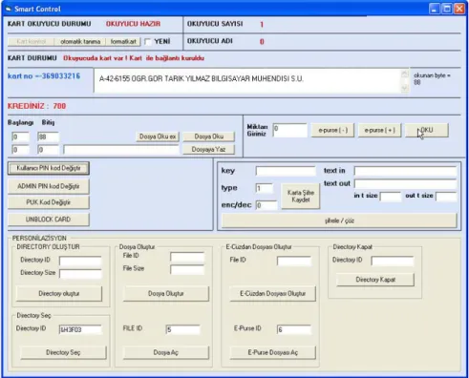Click the in t size field
Image resolution: width=469 pixels, height=378 pixels.
(x=391, y=197)
